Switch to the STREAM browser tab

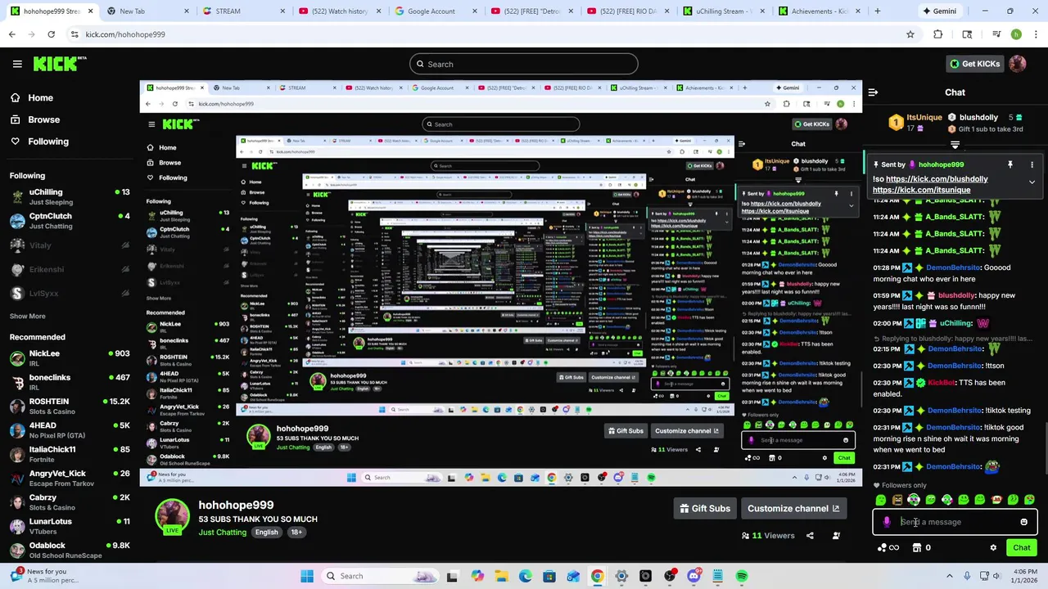244,11
